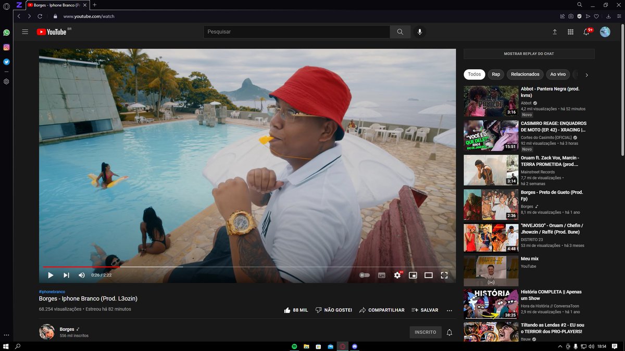Screen dimensions: 625x351
Task: Take a snapshot with the camera icon
Action: [x=571, y=16]
